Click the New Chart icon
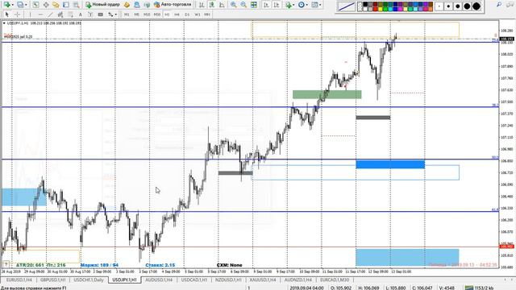This screenshot has height=290, width=516. point(6,5)
